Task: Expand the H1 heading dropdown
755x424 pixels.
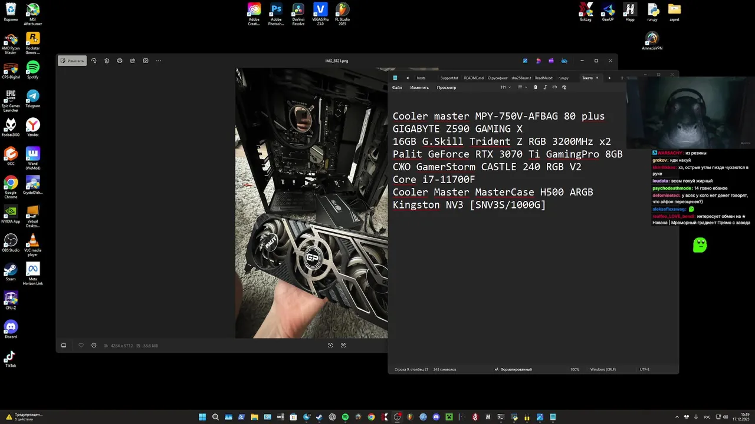Action: (505, 87)
